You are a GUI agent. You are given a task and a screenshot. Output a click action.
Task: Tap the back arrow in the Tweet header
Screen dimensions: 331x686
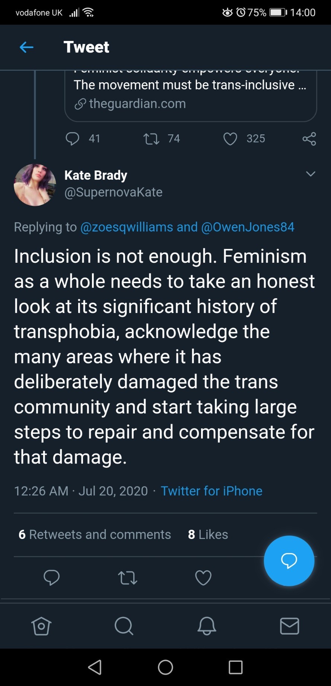[x=26, y=47]
